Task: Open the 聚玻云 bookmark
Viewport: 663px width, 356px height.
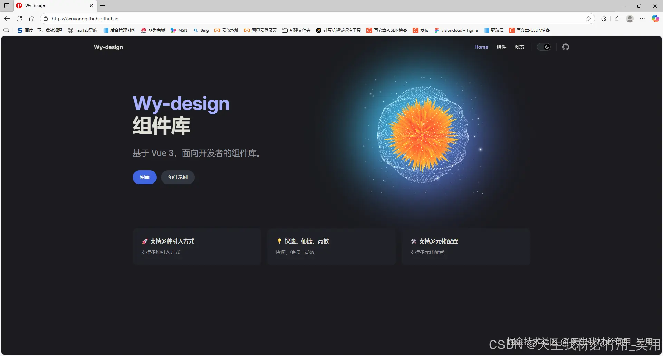Action: click(x=493, y=30)
